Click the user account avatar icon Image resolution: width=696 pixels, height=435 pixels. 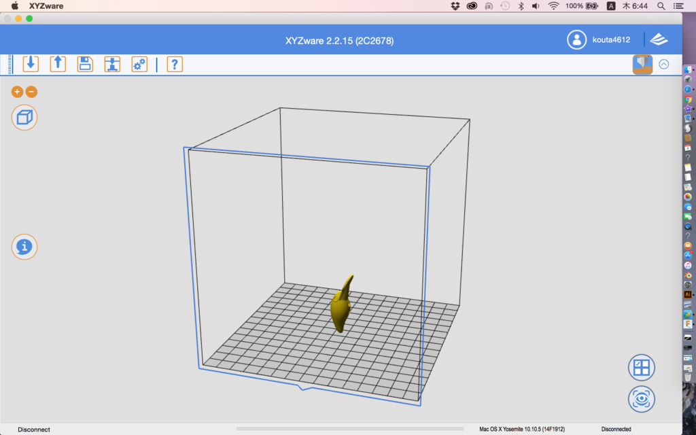(576, 39)
